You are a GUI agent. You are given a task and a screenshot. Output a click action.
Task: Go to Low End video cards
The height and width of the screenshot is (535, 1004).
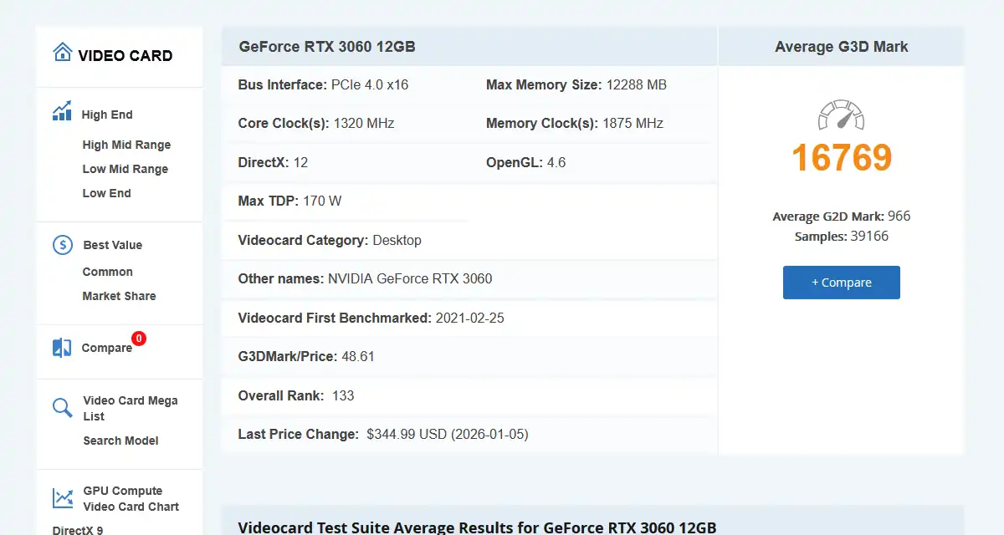pos(107,193)
